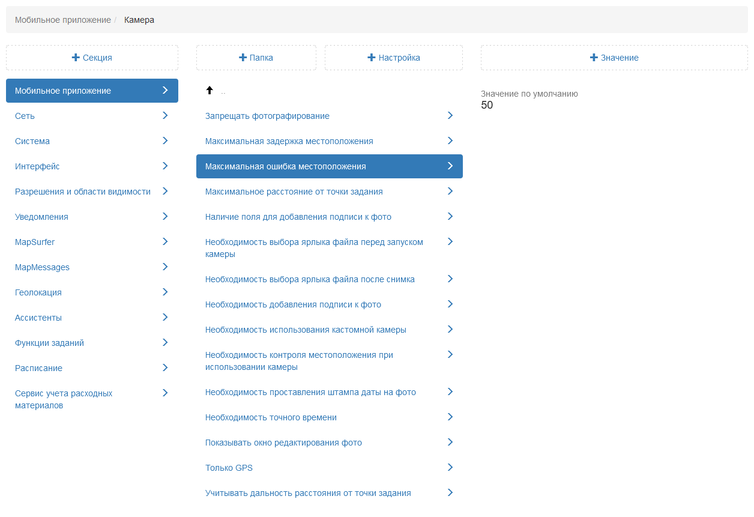754x517 pixels.
Task: Select Запрещать фотографирование setting
Action: pyautogui.click(x=330, y=116)
